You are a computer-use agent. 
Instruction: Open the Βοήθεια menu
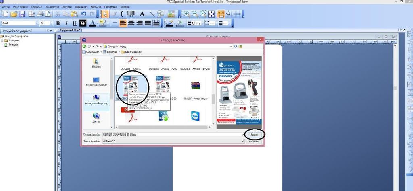[x=125, y=6]
